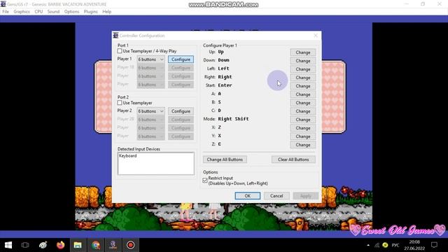The width and height of the screenshot is (448, 252).
Task: Open the Options menu
Action: pyautogui.click(x=71, y=12)
